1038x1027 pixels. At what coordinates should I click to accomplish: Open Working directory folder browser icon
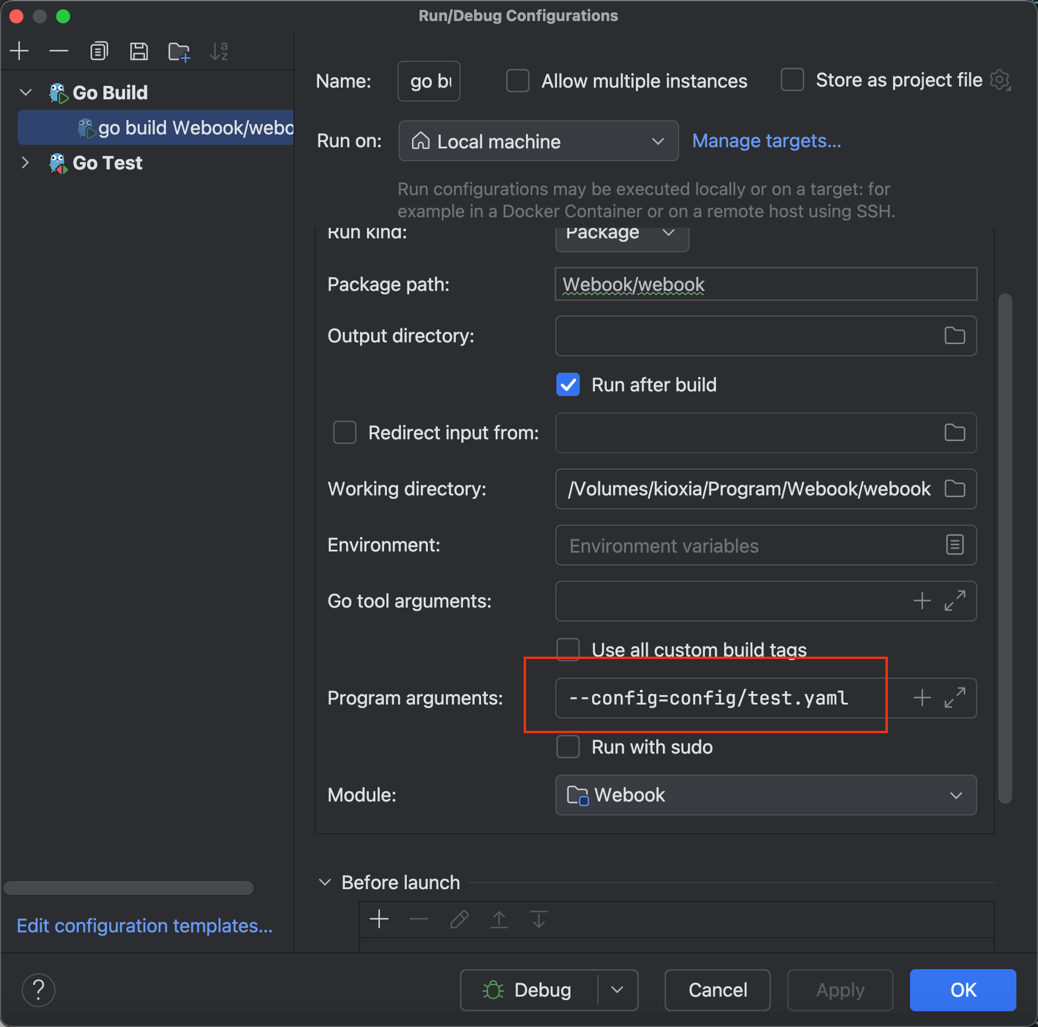pos(954,489)
